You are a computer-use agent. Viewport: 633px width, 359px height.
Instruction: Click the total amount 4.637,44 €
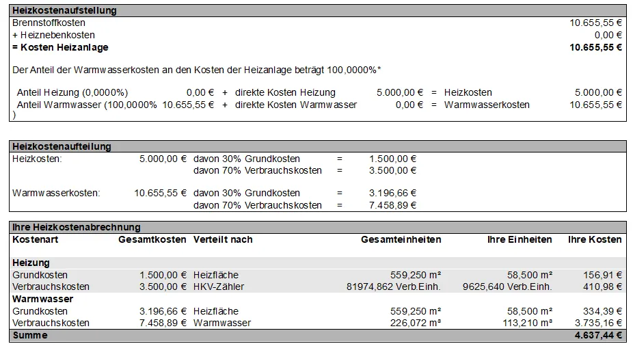pos(599,335)
